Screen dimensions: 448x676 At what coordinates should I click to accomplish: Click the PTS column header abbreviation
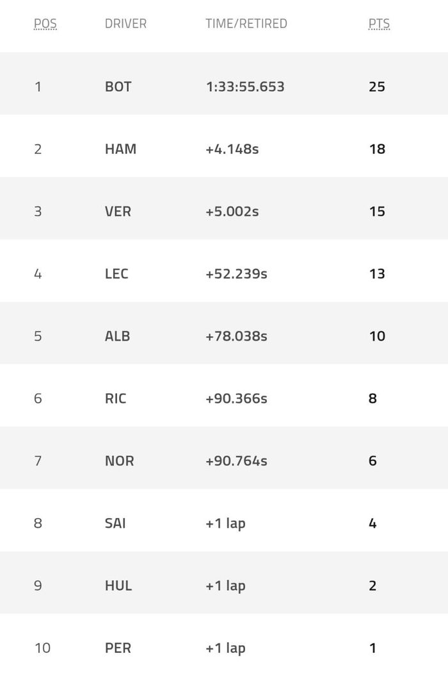coord(379,24)
